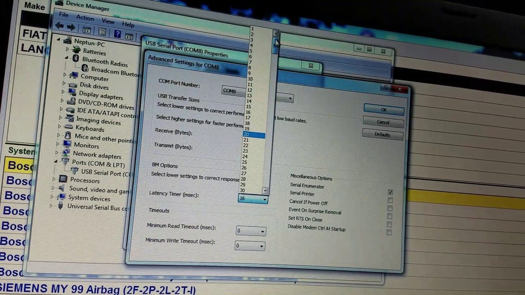525x295 pixels.
Task: Click the Bluetooth Radios icon
Action: point(75,59)
